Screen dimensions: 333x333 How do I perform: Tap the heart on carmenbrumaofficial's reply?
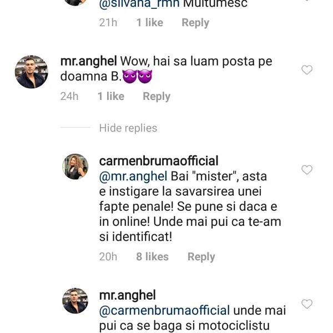pos(306,170)
